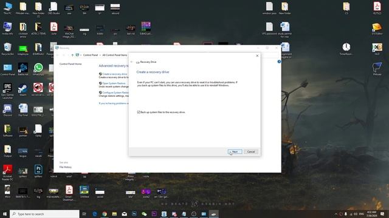
Task: Click the blue help icon in Recovery window
Action: [279, 61]
